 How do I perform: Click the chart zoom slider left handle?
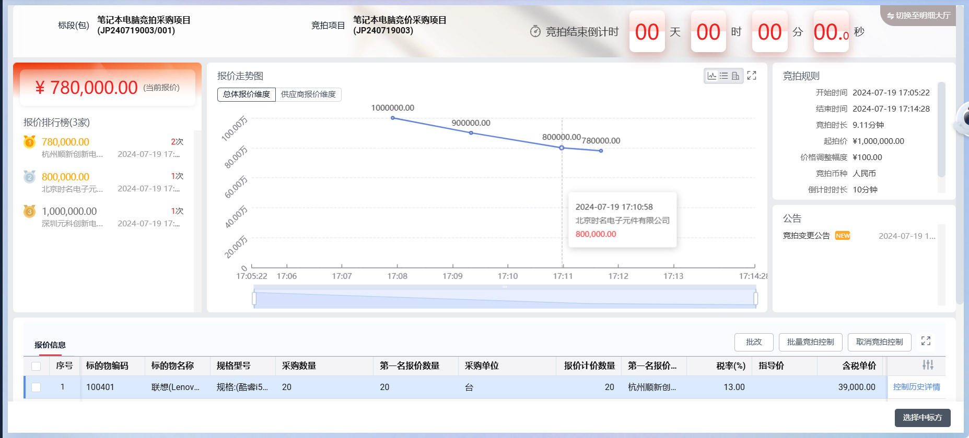tap(254, 298)
